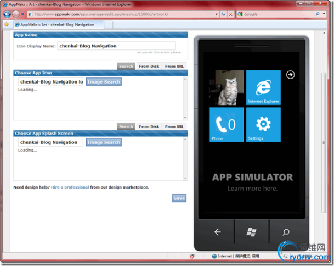Screen dimensions: 334x266
Task: Tap the Phone tile in simulator
Action: (x=226, y=125)
